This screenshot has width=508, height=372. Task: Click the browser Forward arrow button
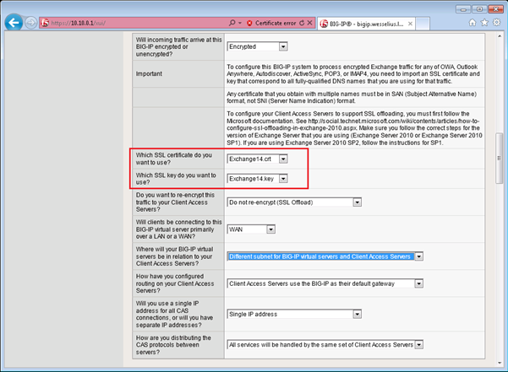click(31, 23)
